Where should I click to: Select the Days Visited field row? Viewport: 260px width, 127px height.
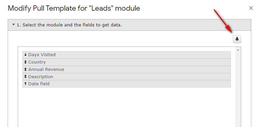click(127, 55)
